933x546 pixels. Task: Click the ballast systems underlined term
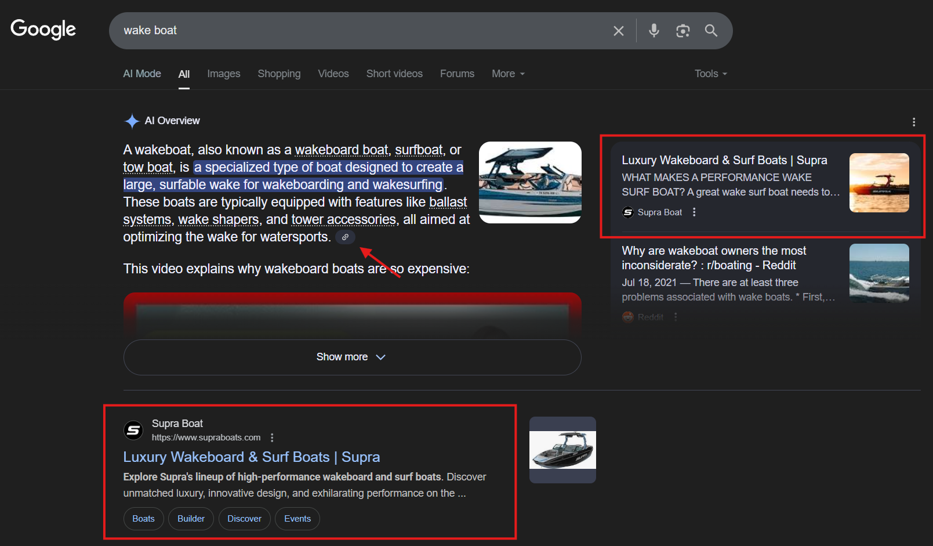click(448, 202)
